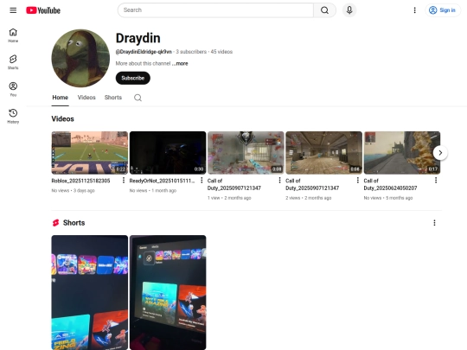Click the 'Videos' section heading

pos(62,118)
